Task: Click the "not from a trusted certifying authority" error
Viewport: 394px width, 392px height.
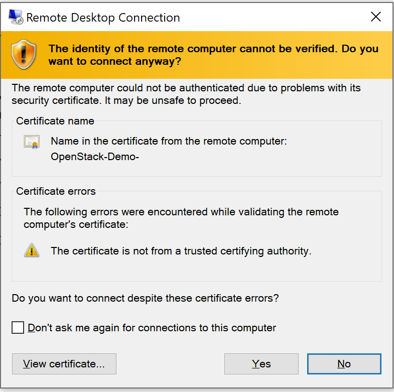Action: coord(181,250)
